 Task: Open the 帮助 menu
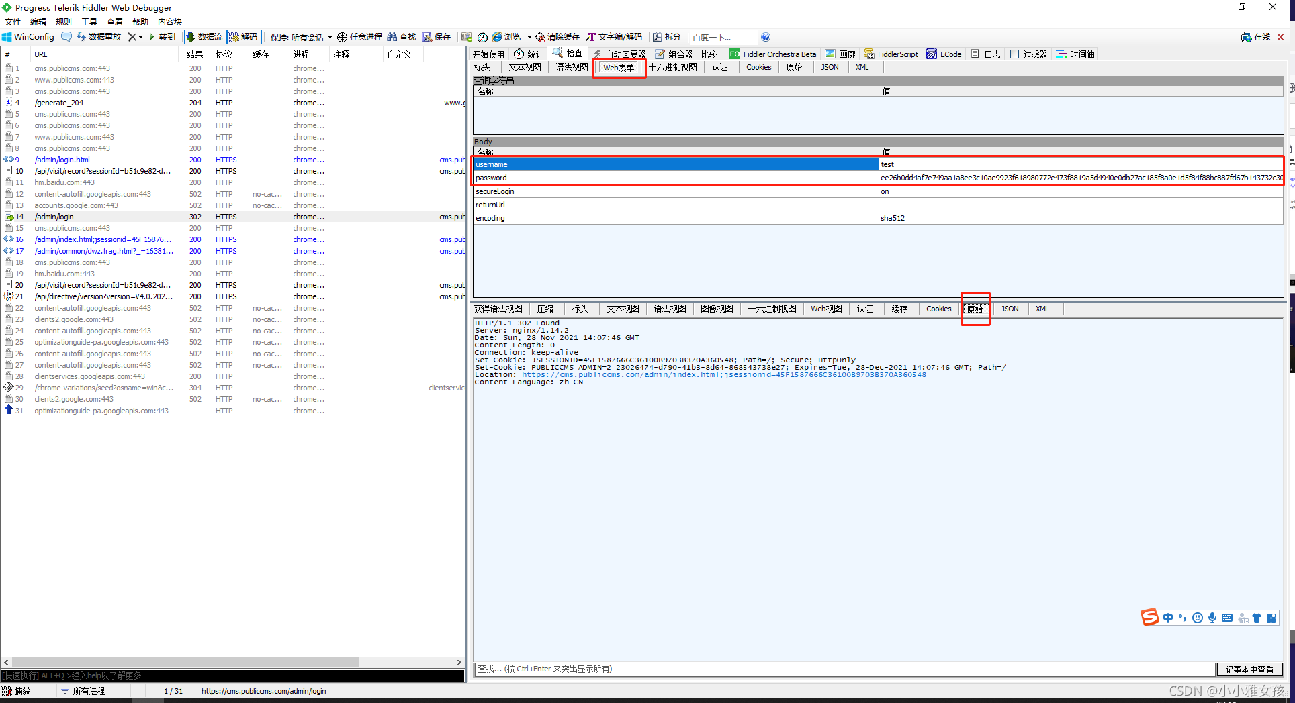coord(140,22)
